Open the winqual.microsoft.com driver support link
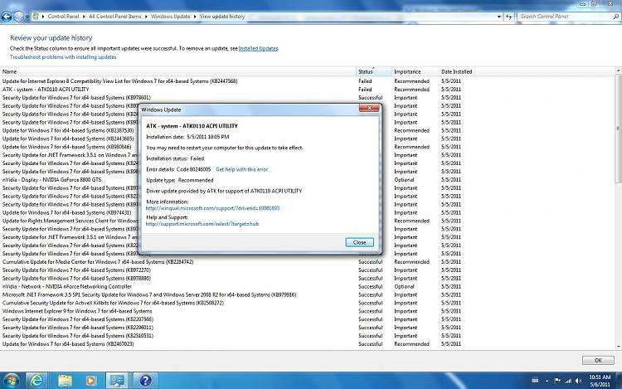Screen dimensions: 622x389 212,208
